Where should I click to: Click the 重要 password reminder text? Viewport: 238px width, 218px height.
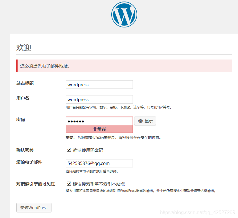click(x=113, y=138)
